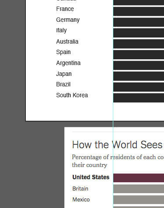The width and height of the screenshot is (164, 208).
Task: Click the bold United States label
Action: 91,177
